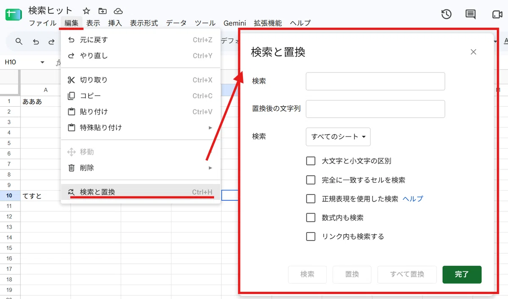The width and height of the screenshot is (508, 299).
Task: Click the 置換後の文字列 input field
Action: [x=375, y=109]
